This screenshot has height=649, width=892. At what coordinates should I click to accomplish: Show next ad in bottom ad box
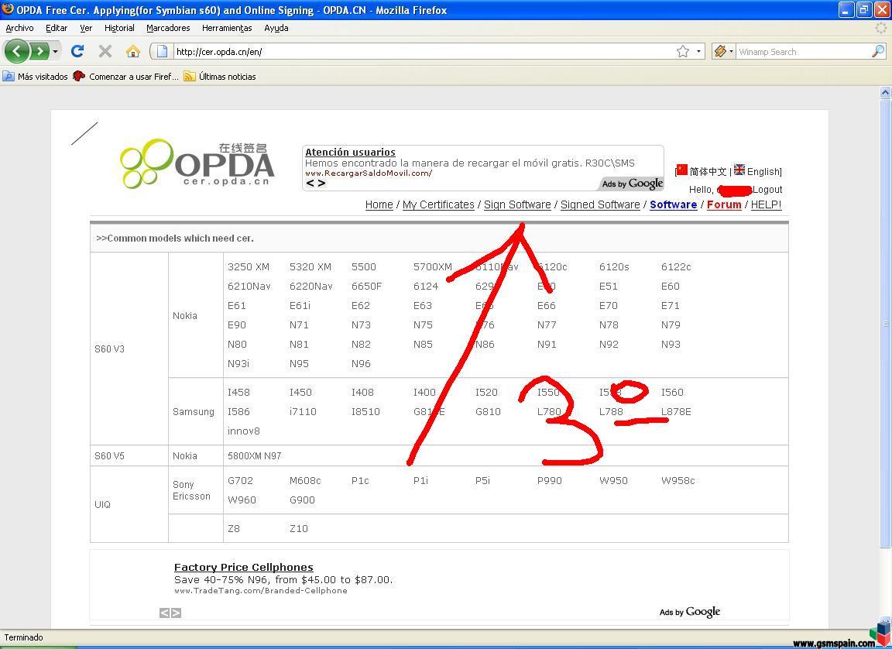tap(177, 613)
